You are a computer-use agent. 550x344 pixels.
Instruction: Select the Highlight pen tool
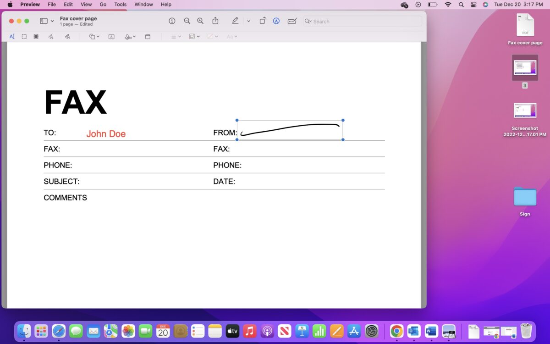click(x=235, y=21)
